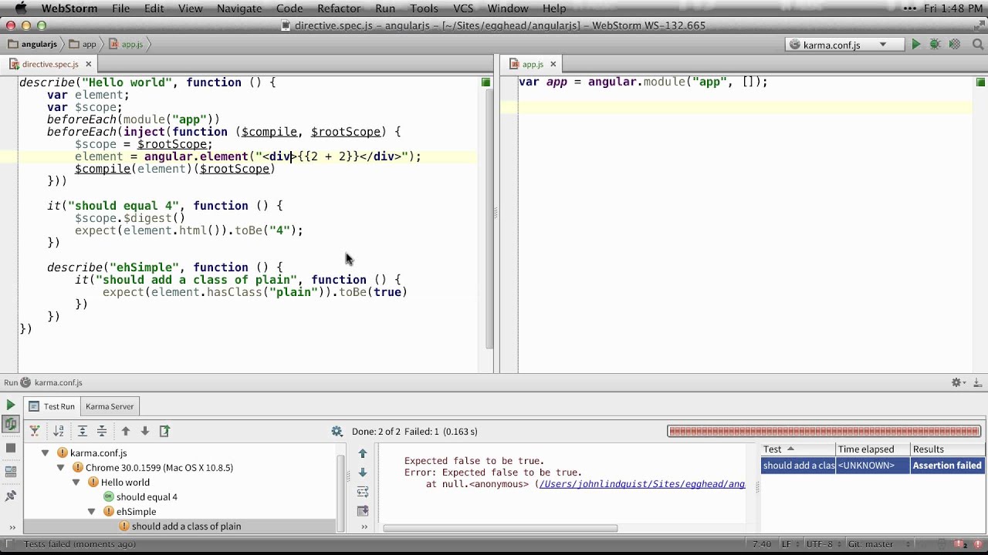The image size is (988, 555).
Task: Expand all nodes in the test tree
Action: pyautogui.click(x=83, y=431)
